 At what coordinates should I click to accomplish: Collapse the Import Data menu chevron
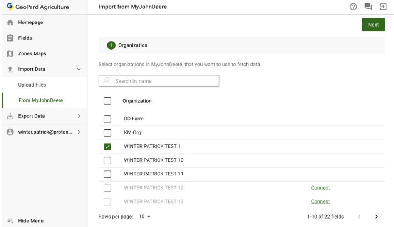pyautogui.click(x=79, y=70)
